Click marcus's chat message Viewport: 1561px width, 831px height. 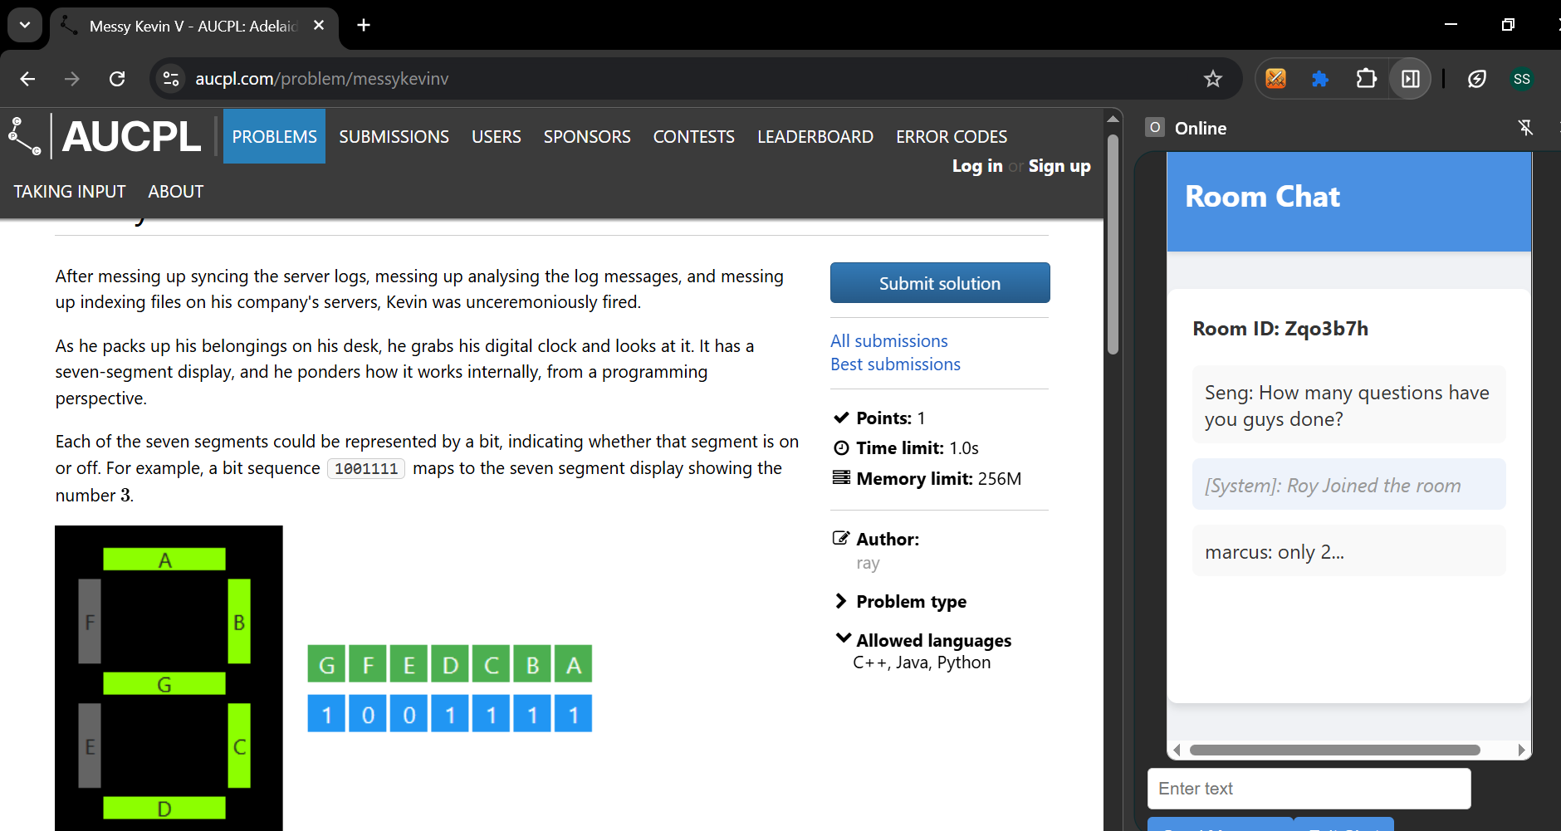point(1349,551)
